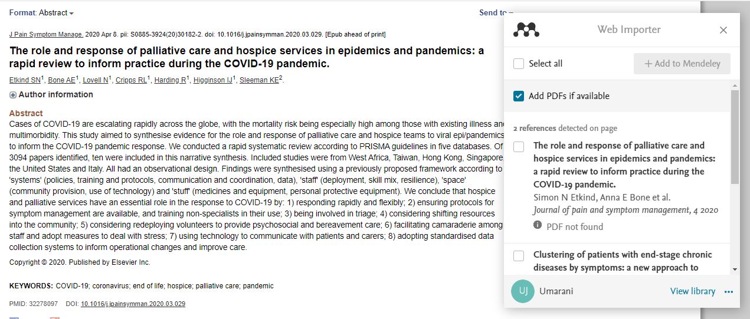Open the three-dots more options menu
The image size is (750, 319).
[x=729, y=291]
